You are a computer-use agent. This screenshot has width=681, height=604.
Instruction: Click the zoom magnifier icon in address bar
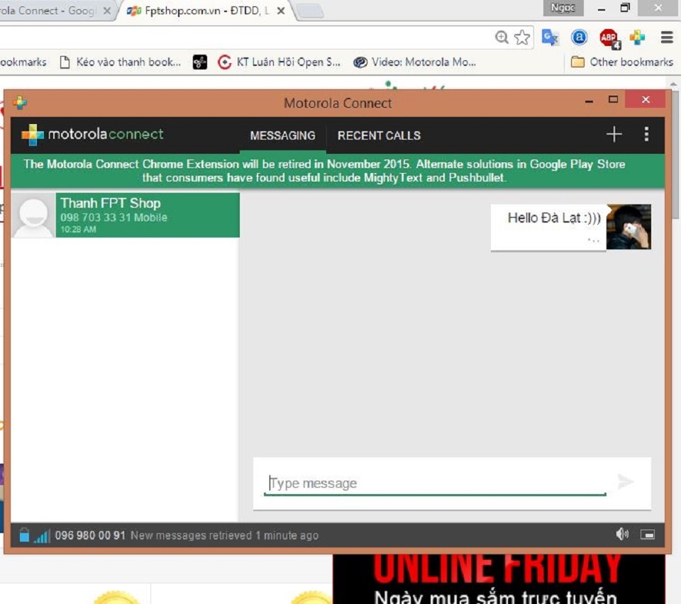502,38
